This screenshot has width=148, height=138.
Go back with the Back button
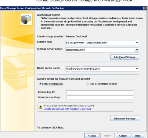pos(92,136)
